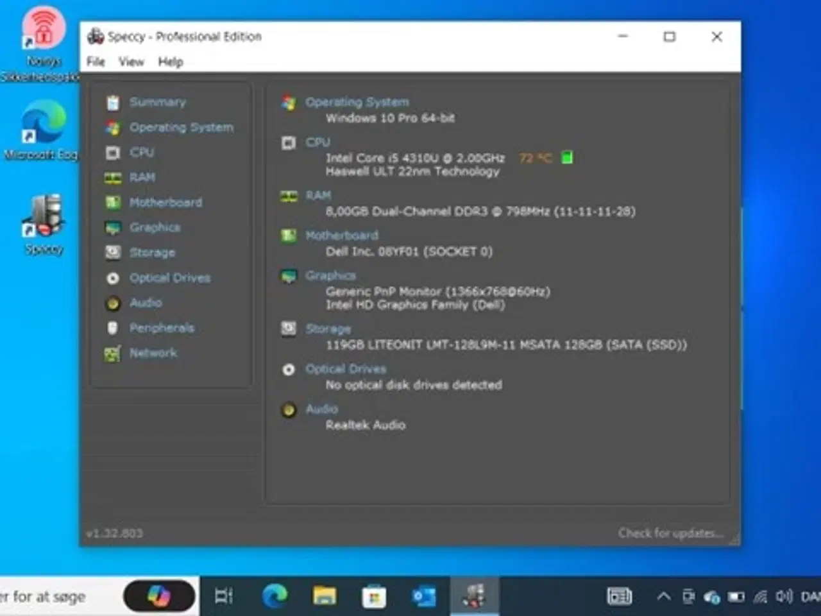Select the Audio sidebar icon
Viewport: 821px width, 616px height.
tap(113, 303)
